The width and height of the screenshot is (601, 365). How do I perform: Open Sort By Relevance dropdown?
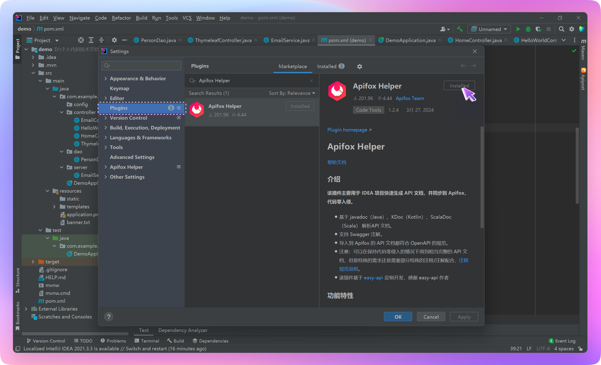(x=292, y=93)
